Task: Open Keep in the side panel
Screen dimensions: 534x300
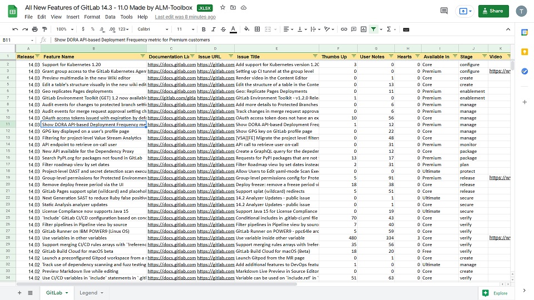Action: [x=525, y=52]
